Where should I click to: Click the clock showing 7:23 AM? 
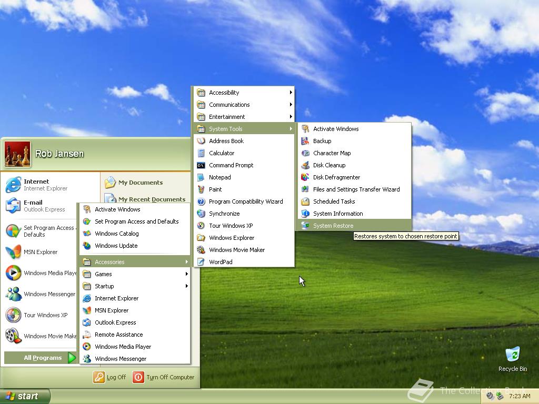tap(520, 396)
